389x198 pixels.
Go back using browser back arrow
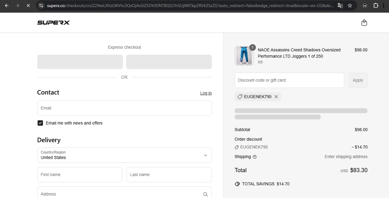(7, 5)
